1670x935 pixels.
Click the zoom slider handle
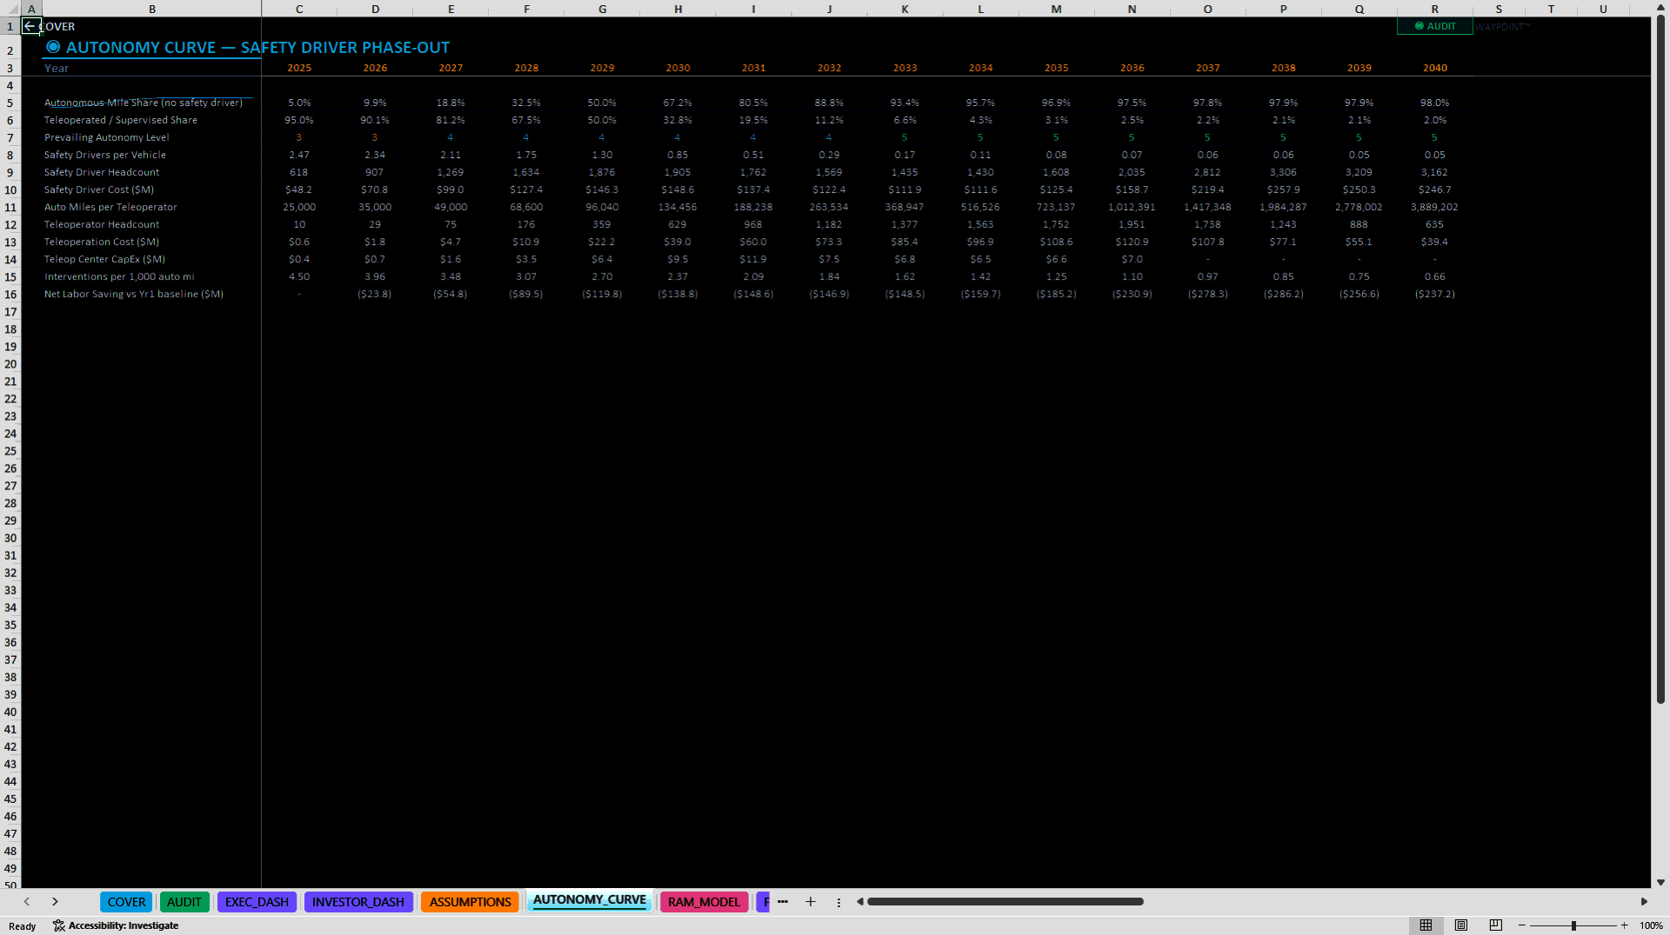coord(1573,925)
